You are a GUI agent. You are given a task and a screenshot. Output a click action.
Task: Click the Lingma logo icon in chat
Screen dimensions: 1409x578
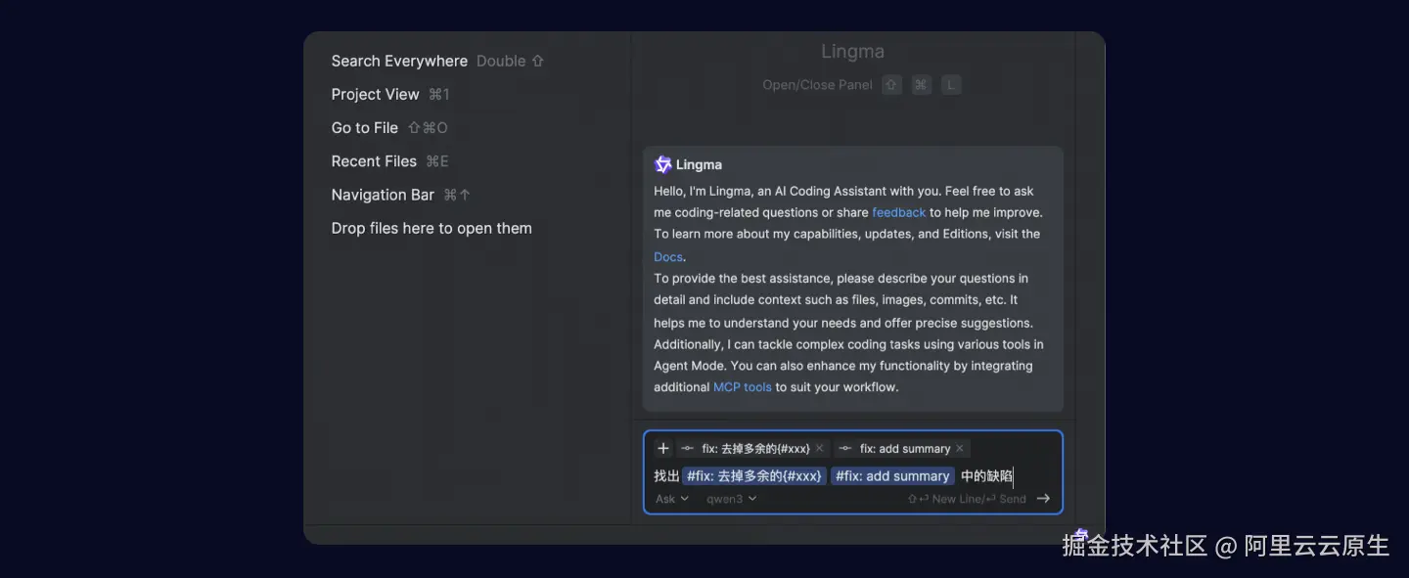pyautogui.click(x=663, y=164)
